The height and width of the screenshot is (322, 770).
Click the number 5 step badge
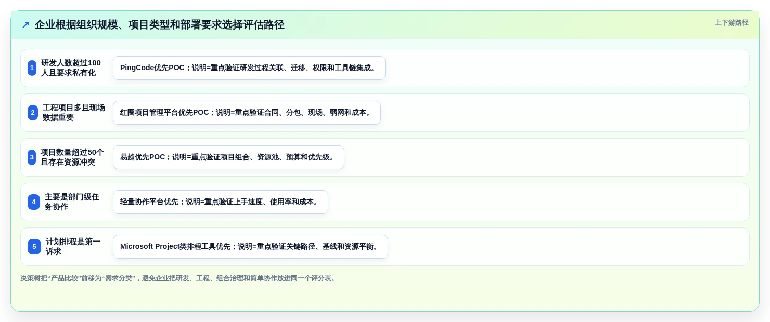[34, 247]
